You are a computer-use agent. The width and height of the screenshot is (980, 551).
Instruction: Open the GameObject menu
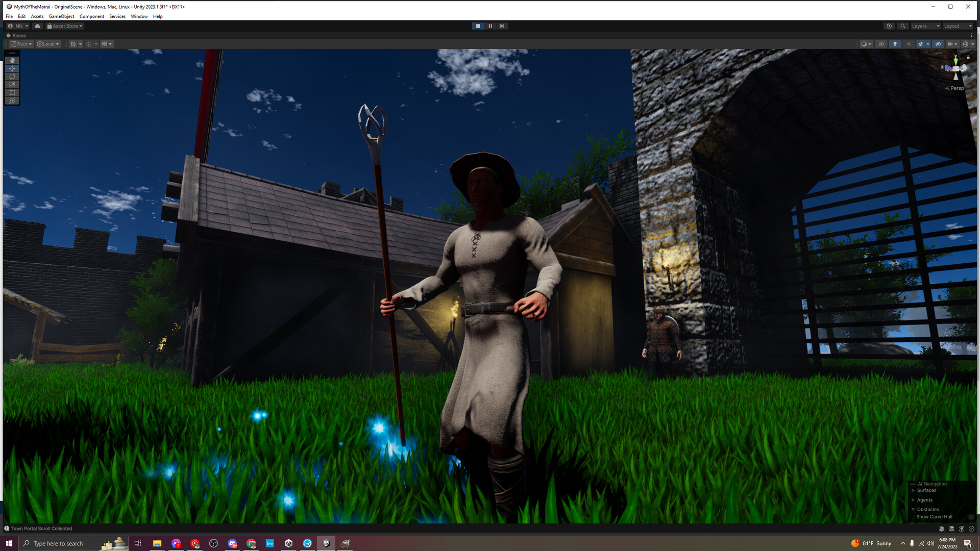point(61,16)
